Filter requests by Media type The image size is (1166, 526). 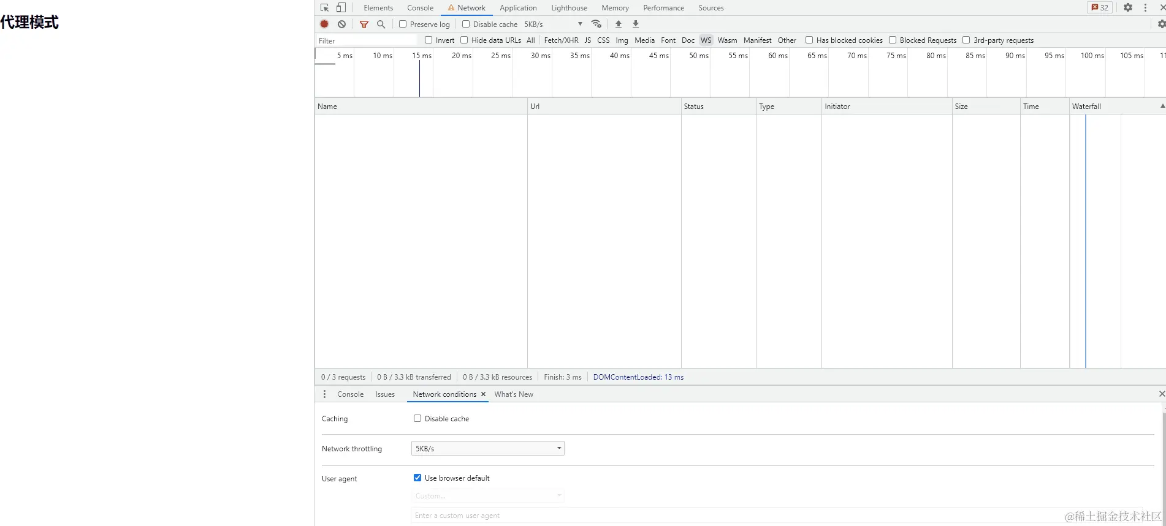click(x=644, y=40)
